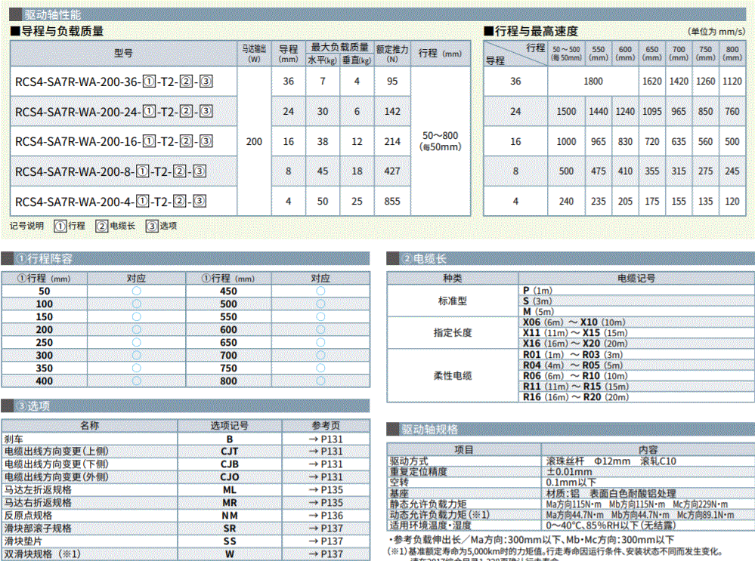
Task: Select the 驱动轴规格 section heading
Action: (x=429, y=429)
